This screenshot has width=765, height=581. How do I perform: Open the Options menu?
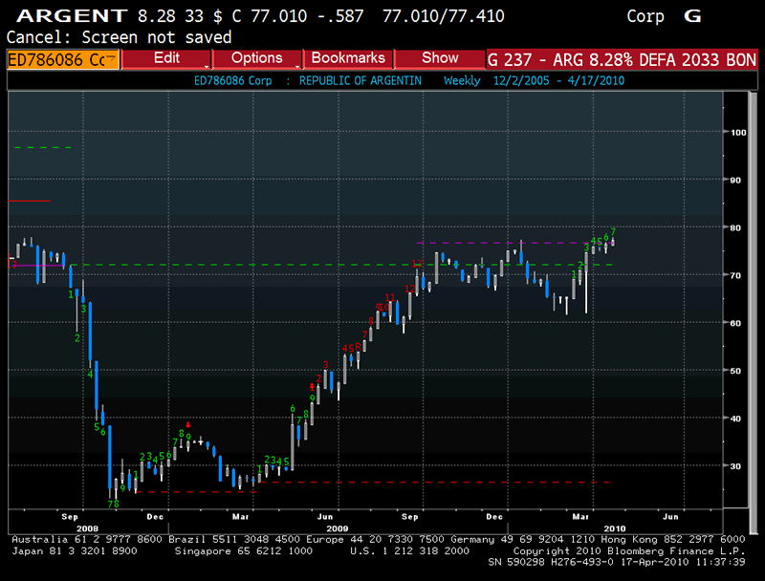click(257, 58)
